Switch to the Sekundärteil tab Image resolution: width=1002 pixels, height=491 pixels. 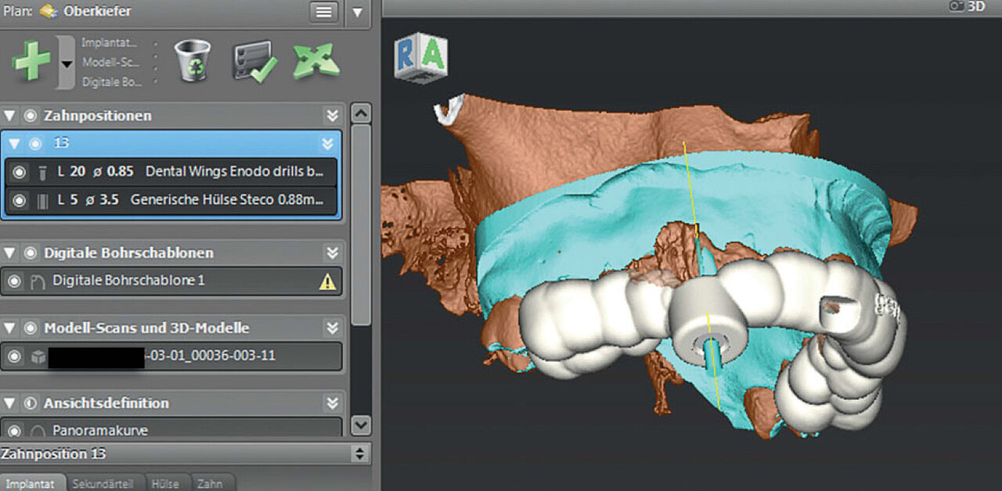(x=104, y=484)
